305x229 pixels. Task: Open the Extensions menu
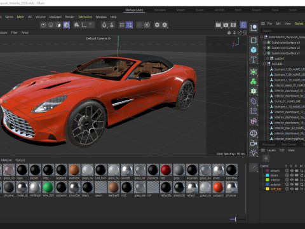(x=85, y=17)
